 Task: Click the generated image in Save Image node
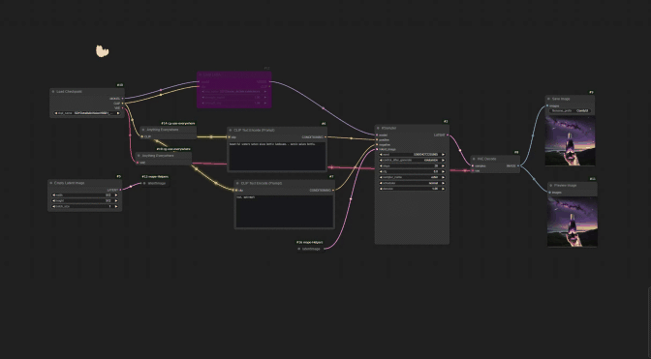(x=570, y=140)
